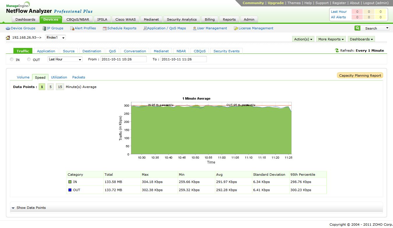
Task: Click the Application / QoS Maps icon
Action: pyautogui.click(x=145, y=28)
